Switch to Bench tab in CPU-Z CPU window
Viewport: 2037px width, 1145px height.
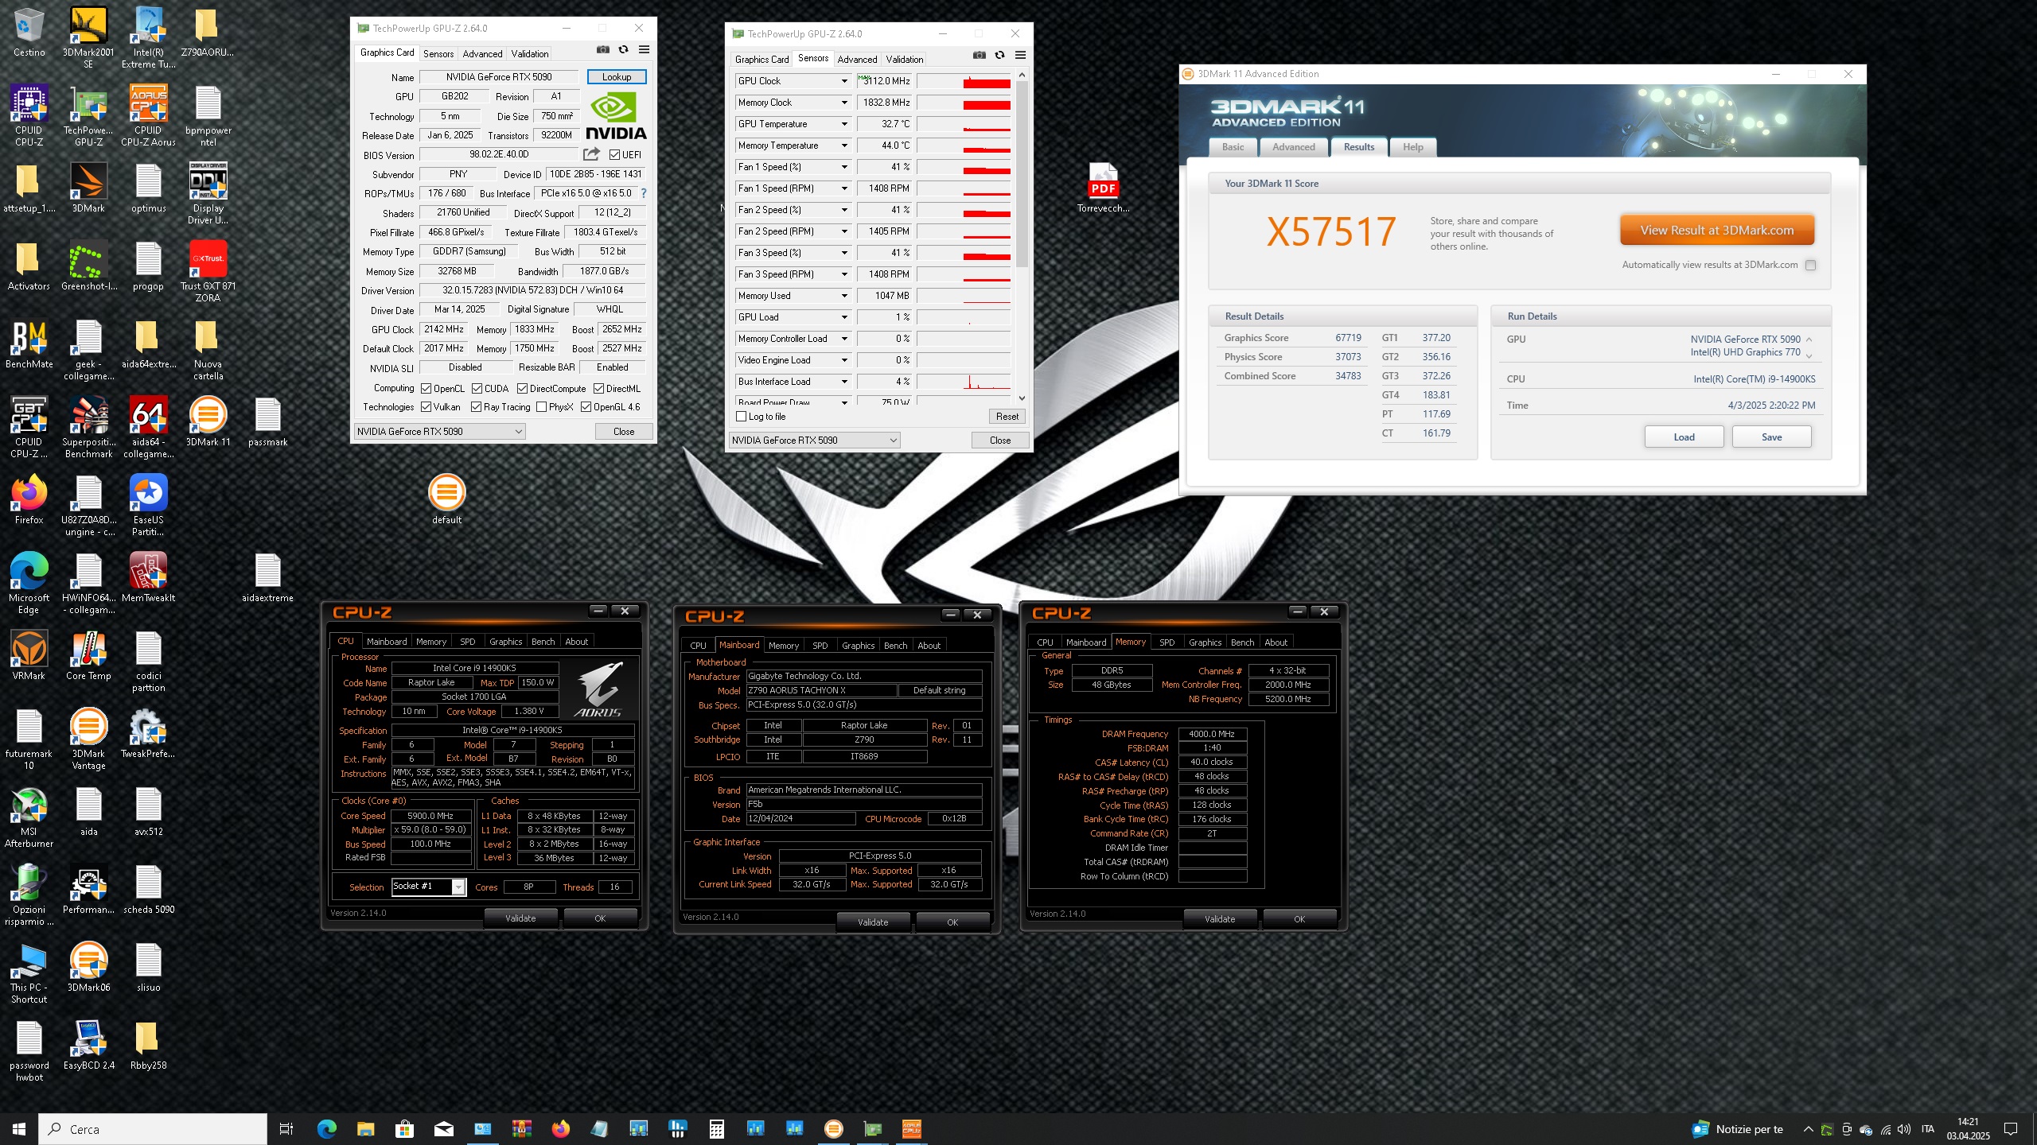543,642
